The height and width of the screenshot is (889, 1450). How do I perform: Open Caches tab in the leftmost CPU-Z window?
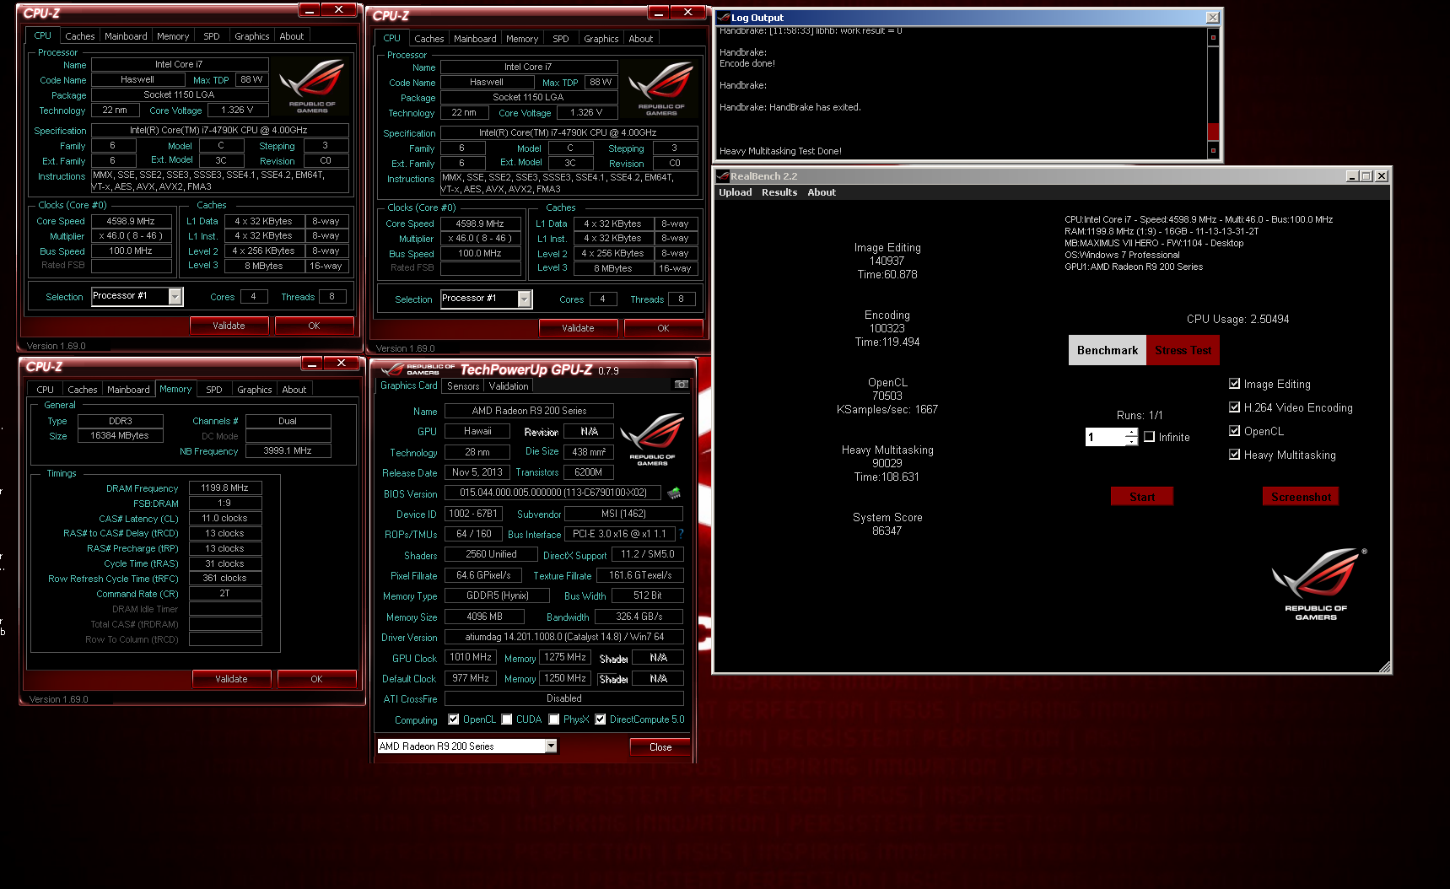tap(80, 36)
